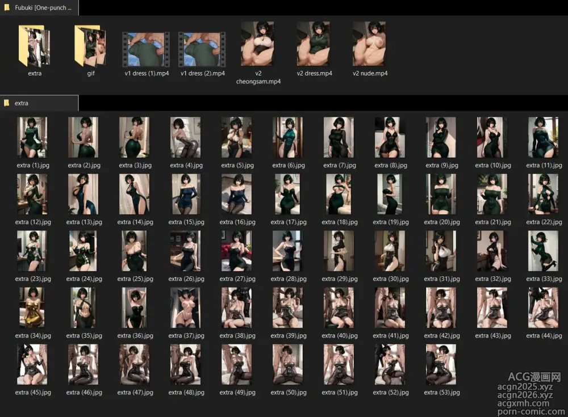Click the file name extra (26).jpg

tap(186, 279)
